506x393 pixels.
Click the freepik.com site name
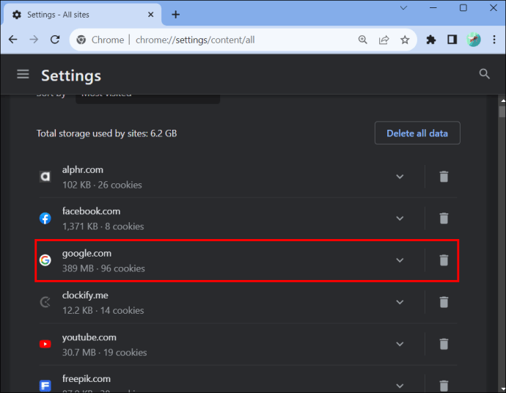(x=86, y=379)
